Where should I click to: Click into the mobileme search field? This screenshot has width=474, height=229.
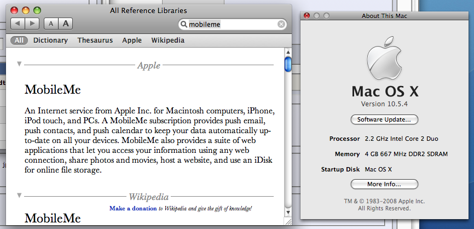click(232, 24)
